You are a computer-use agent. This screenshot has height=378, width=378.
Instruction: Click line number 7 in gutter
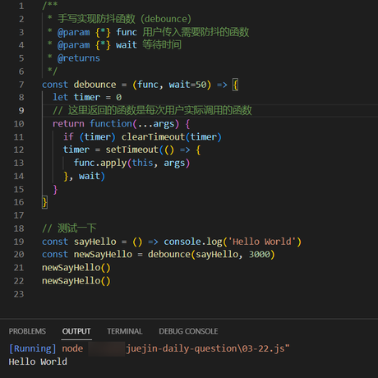coord(21,85)
